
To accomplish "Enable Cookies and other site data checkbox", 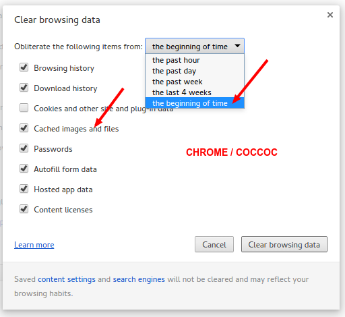I will coord(24,108).
